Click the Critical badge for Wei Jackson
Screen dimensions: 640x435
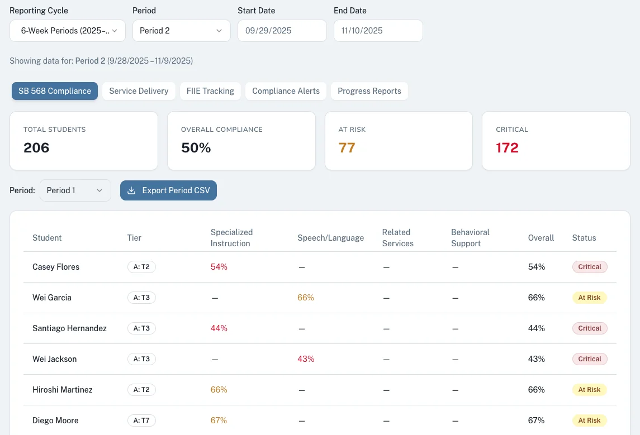point(590,359)
